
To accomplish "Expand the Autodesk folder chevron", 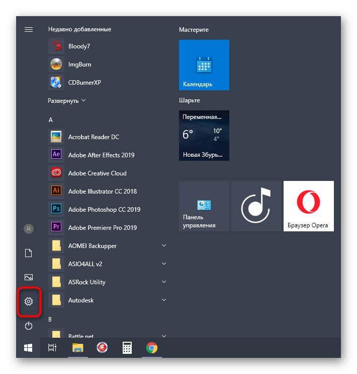I will click(164, 300).
